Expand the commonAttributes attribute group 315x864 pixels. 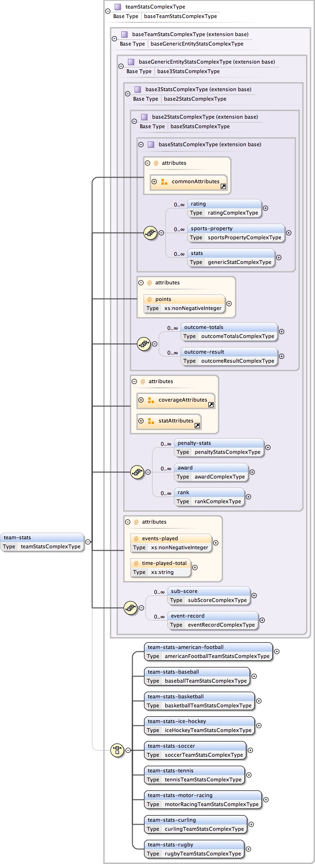pyautogui.click(x=154, y=181)
